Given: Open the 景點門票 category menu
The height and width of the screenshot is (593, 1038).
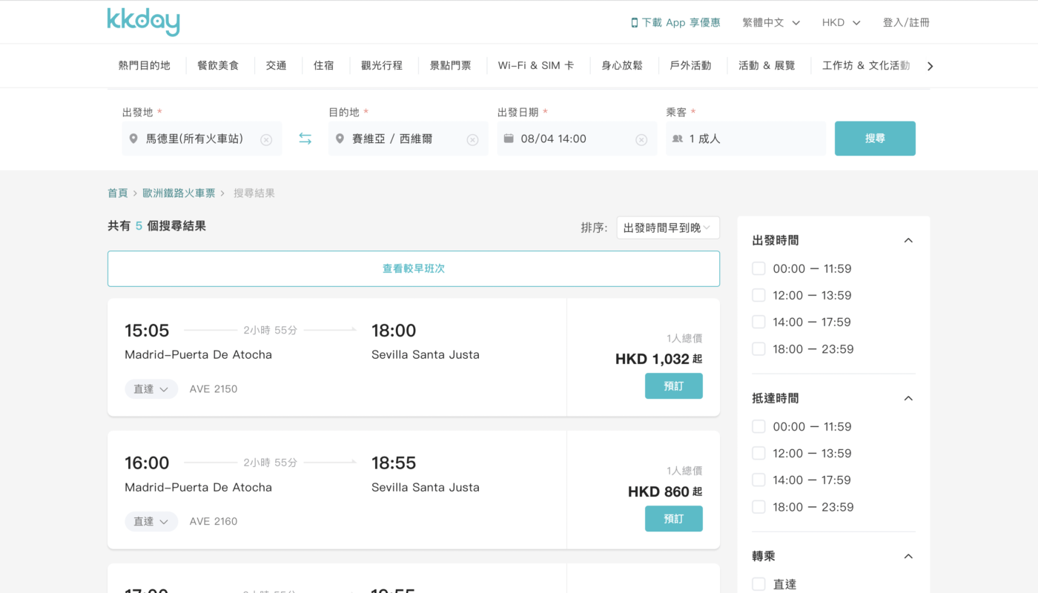Looking at the screenshot, I should point(450,65).
